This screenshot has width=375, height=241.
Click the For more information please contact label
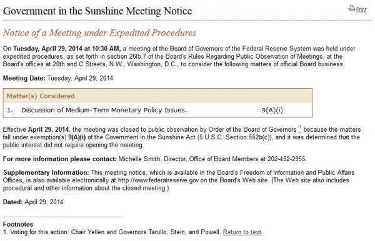[60, 159]
